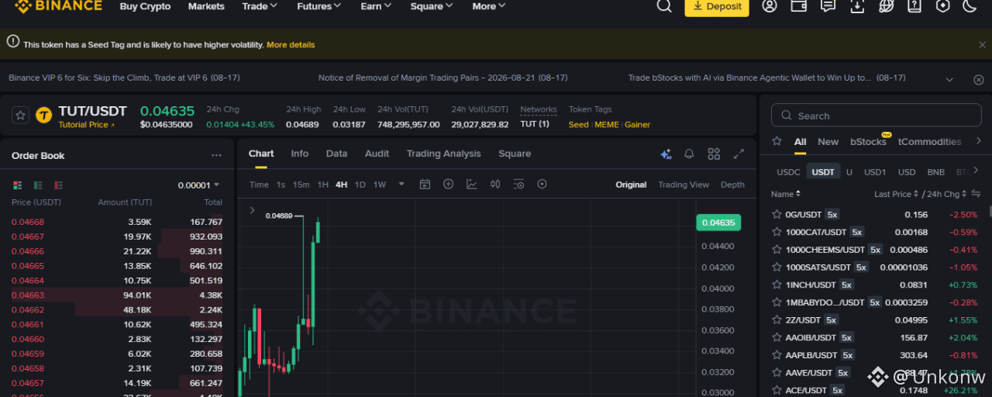Click the swap arrows beside 24h Chg

point(976,194)
